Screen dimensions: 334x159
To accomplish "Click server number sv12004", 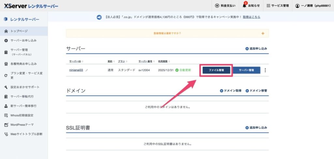I will tap(144, 70).
